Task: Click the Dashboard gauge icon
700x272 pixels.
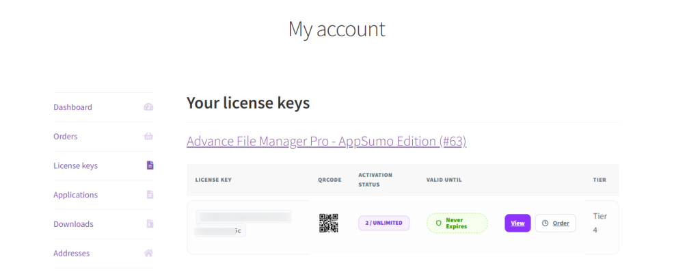Action: click(148, 107)
